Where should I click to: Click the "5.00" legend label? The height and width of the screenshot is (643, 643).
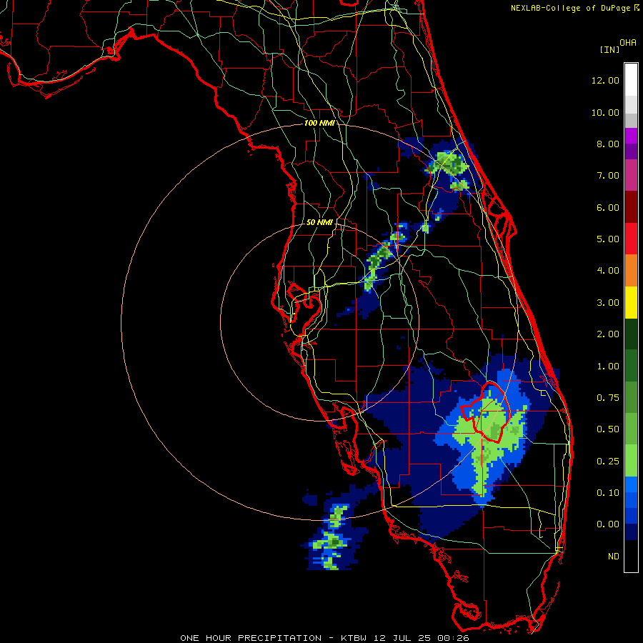[x=608, y=239]
